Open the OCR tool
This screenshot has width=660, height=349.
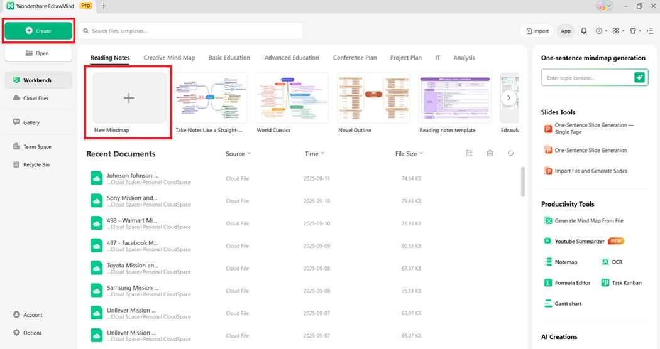pyautogui.click(x=612, y=262)
